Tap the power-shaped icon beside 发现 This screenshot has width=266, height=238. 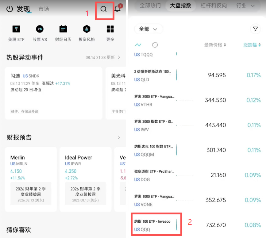tap(10, 9)
